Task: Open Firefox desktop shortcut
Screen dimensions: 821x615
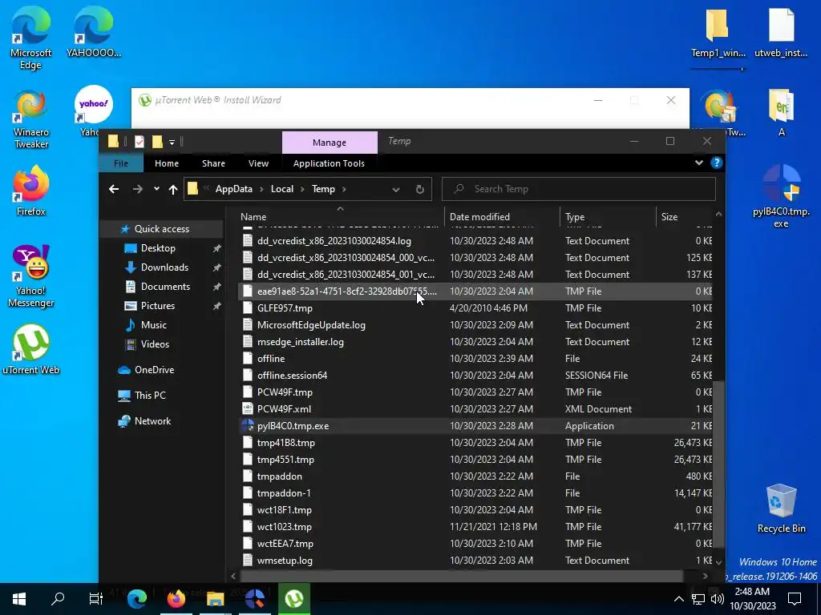Action: 31,191
